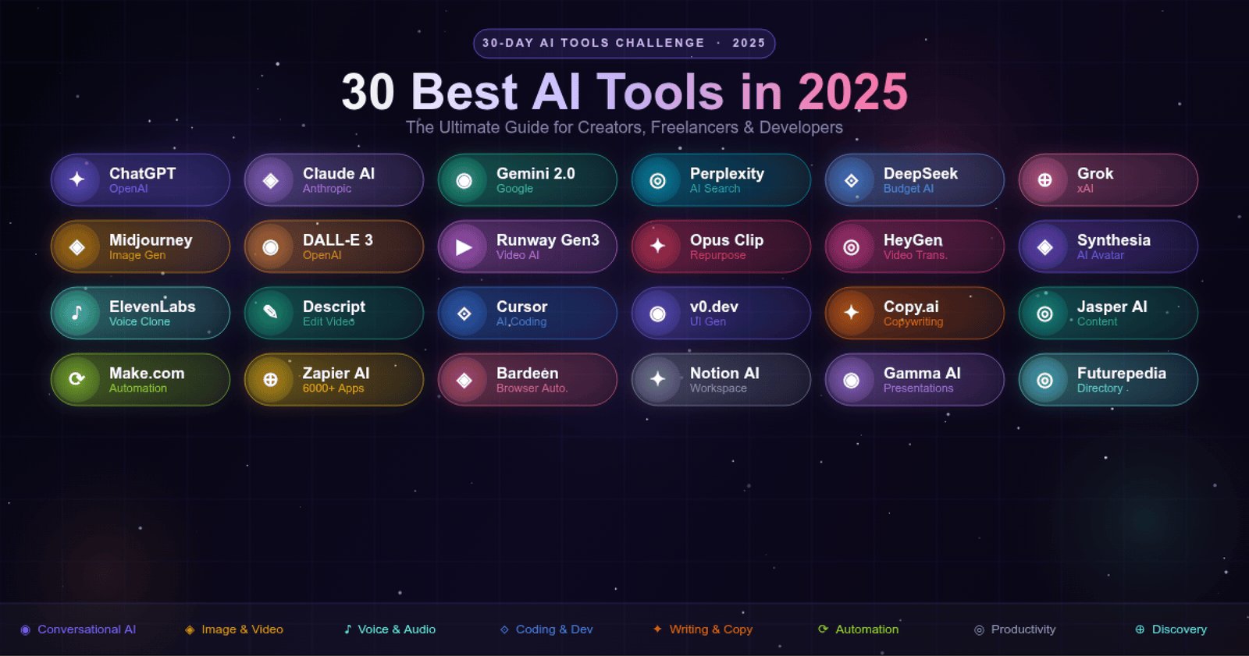Image resolution: width=1249 pixels, height=656 pixels.
Task: Select the Automation category in footer
Action: 858,629
